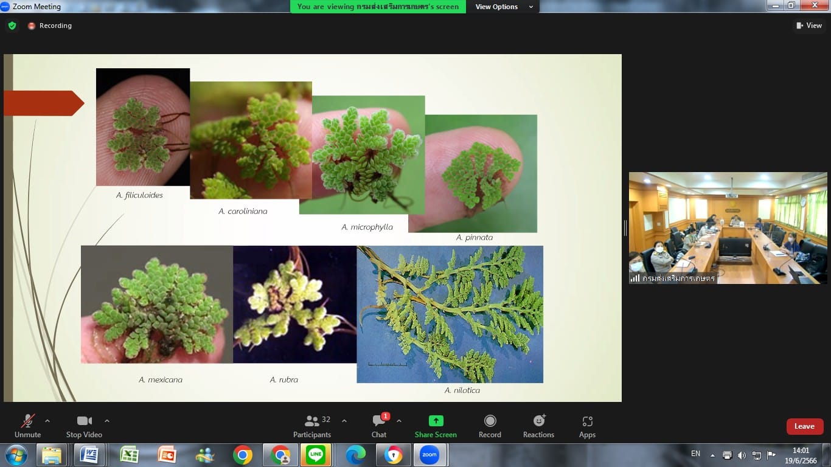Image resolution: width=831 pixels, height=467 pixels.
Task: Open the colorful keyhole app taskbar icon
Action: coord(394,455)
